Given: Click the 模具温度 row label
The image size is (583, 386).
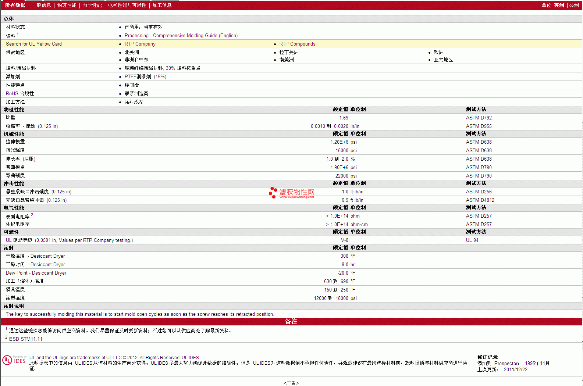Looking at the screenshot, I should coord(15,290).
